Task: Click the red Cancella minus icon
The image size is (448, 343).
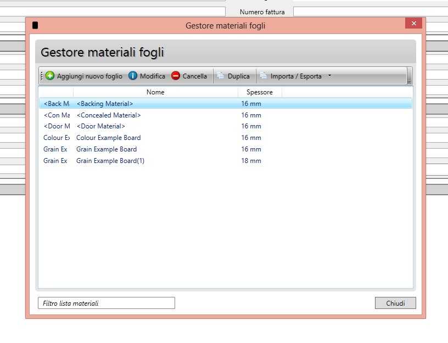Action: pos(176,76)
